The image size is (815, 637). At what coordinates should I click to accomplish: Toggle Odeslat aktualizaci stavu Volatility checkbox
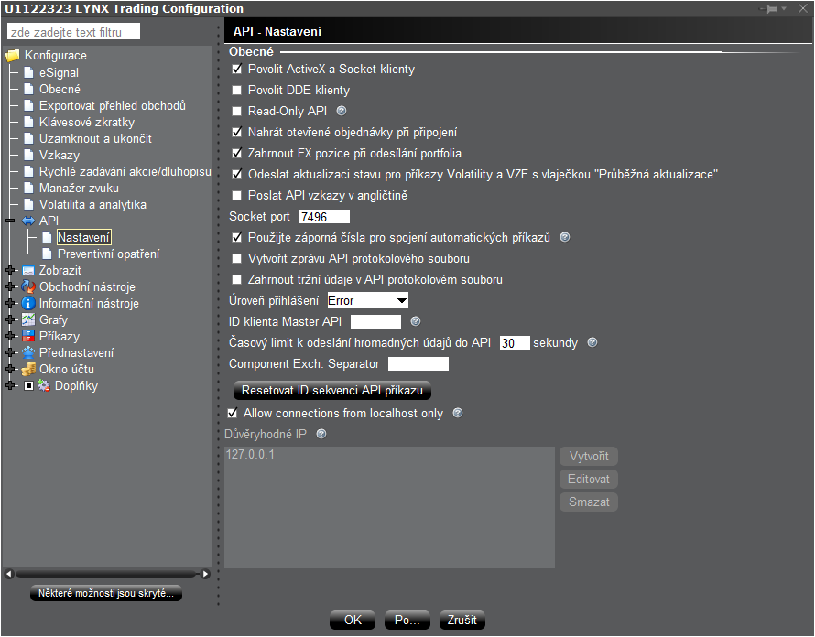(x=237, y=174)
